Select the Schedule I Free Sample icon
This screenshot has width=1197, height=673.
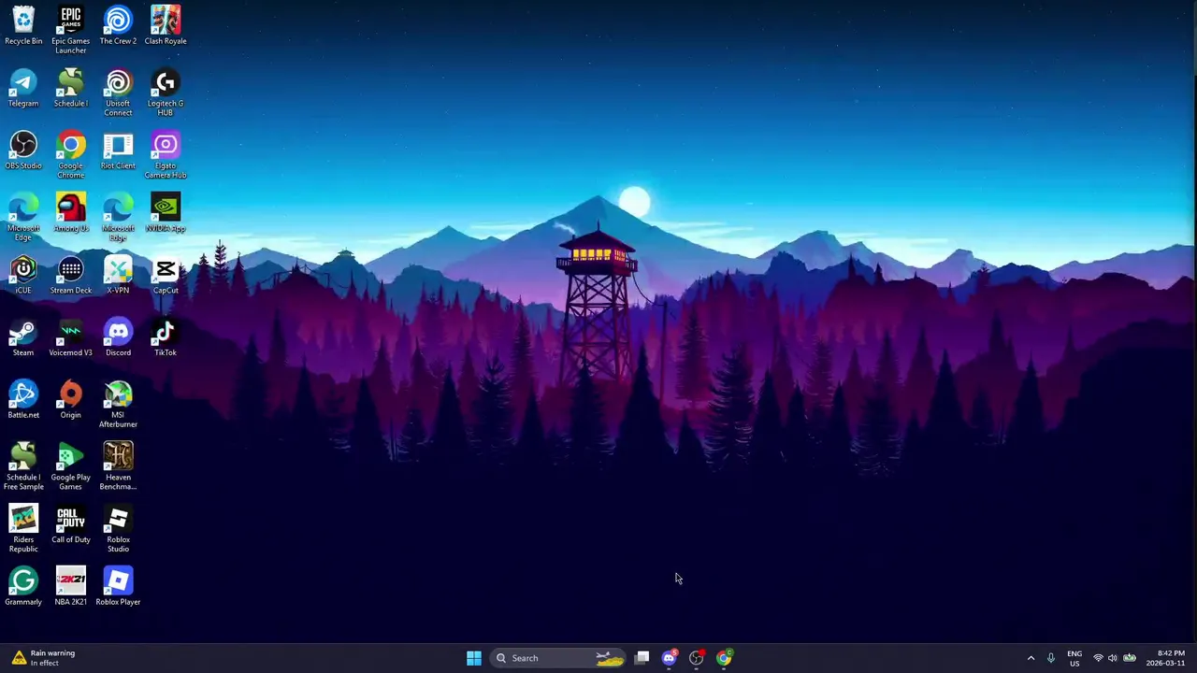pos(23,466)
